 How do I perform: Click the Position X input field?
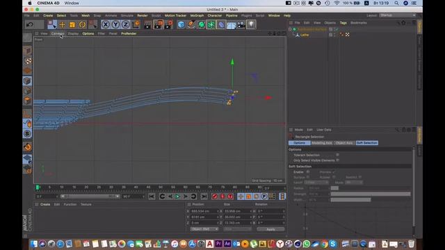point(204,211)
